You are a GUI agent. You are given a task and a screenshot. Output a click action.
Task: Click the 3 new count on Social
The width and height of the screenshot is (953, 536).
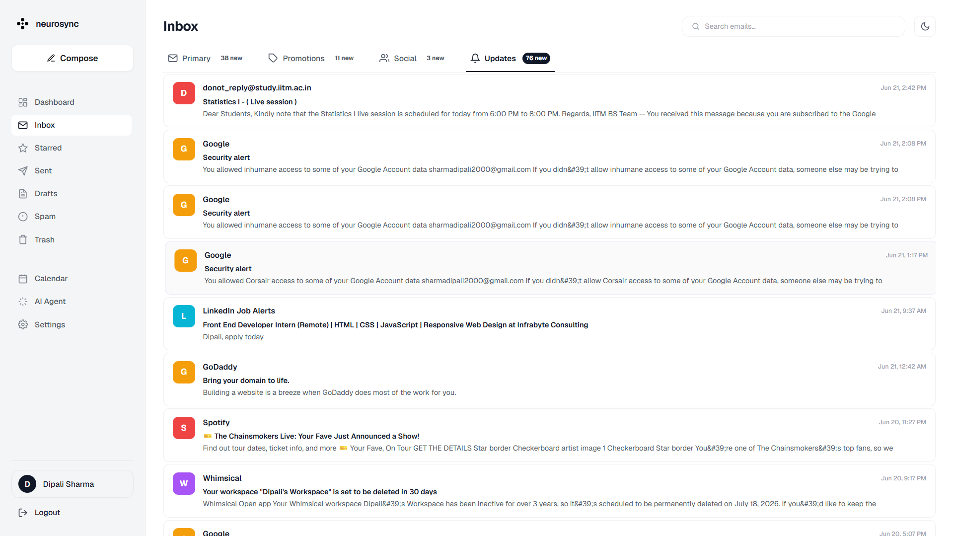point(436,58)
